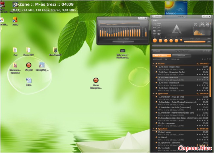The height and width of the screenshot is (153, 214).
Task: Pause playback in the AIMP player
Action: pos(161,40)
